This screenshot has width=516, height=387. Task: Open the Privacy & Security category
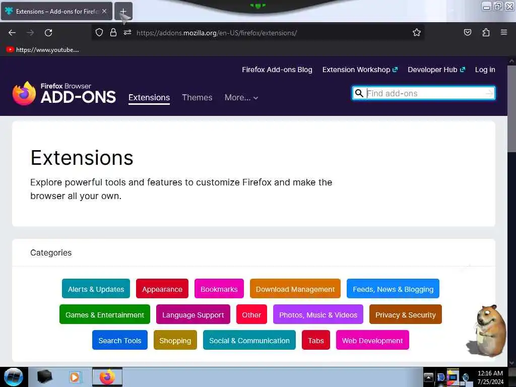point(406,314)
